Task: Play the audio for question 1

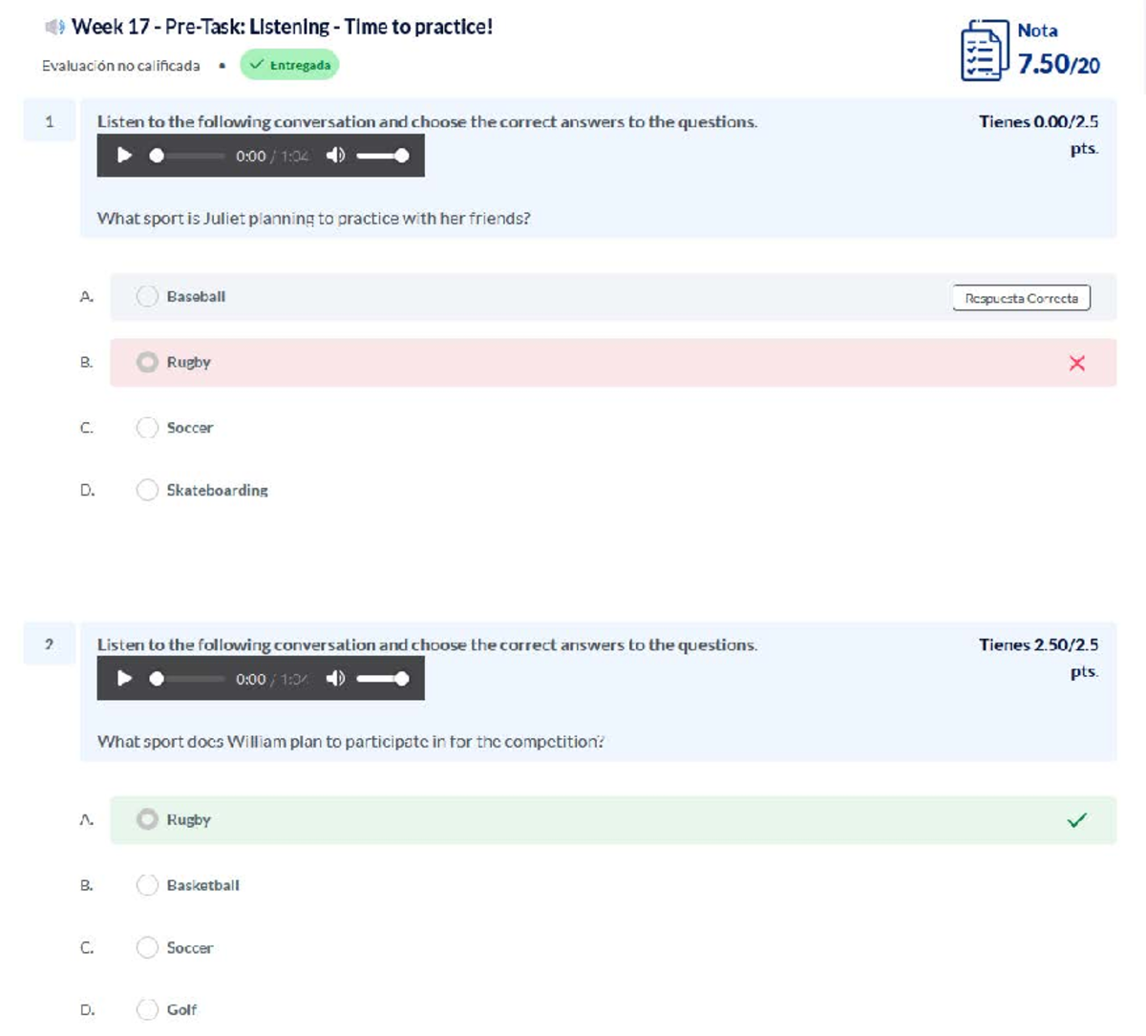Action: (x=124, y=155)
